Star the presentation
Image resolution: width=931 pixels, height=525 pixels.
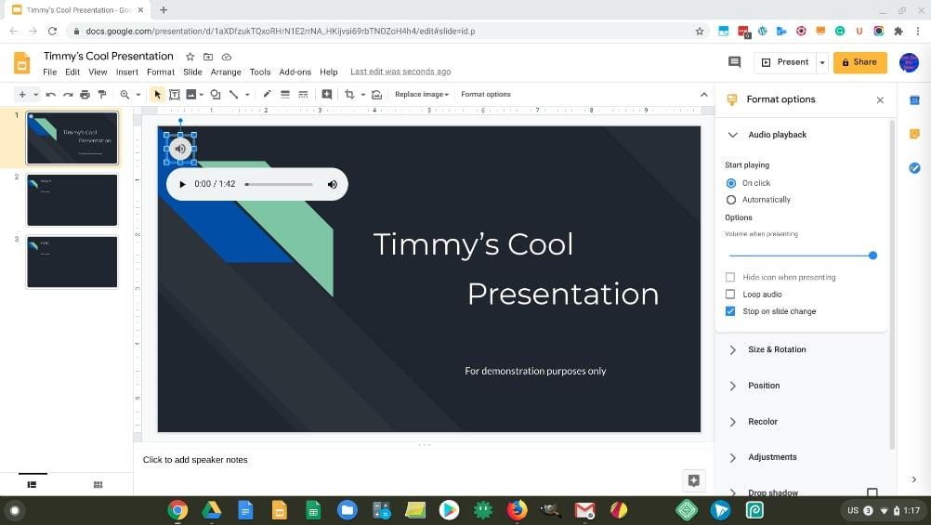pos(190,57)
